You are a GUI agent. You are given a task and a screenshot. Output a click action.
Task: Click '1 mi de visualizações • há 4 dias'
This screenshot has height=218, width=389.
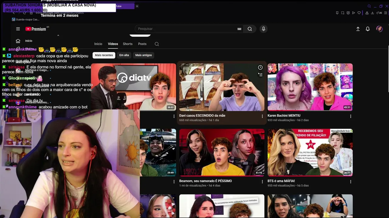click(200, 186)
